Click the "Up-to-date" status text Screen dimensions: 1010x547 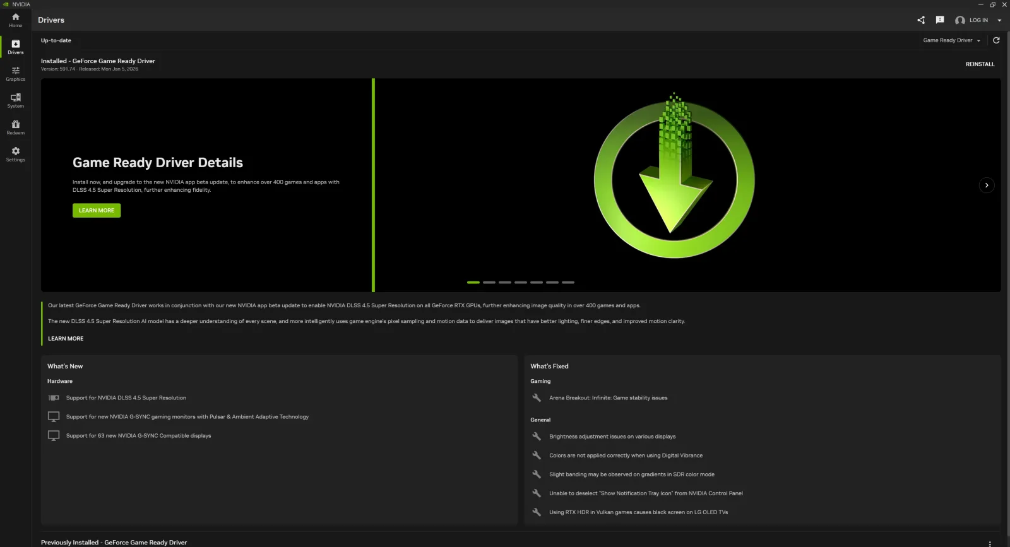(x=56, y=40)
